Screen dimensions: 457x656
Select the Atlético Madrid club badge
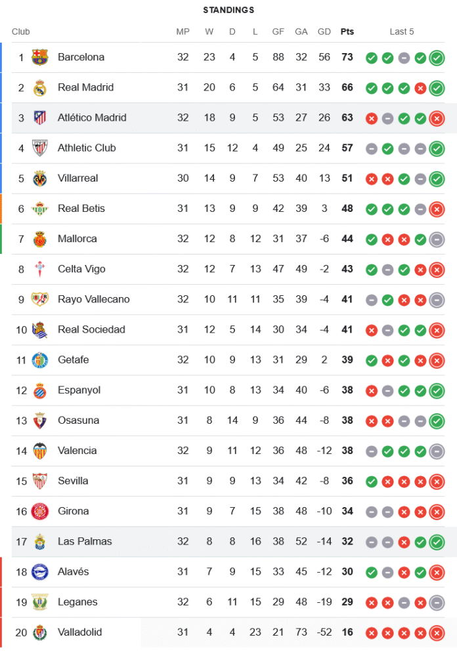tap(40, 118)
